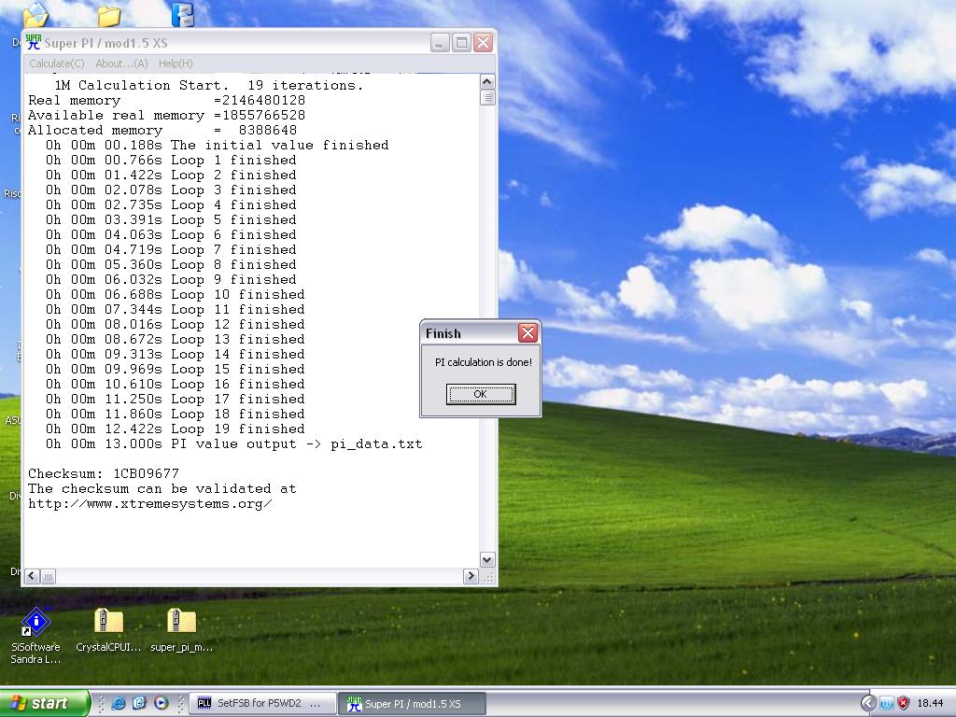956x717 pixels.
Task: Click the 'Loop 15 finished' line
Action: coord(175,370)
